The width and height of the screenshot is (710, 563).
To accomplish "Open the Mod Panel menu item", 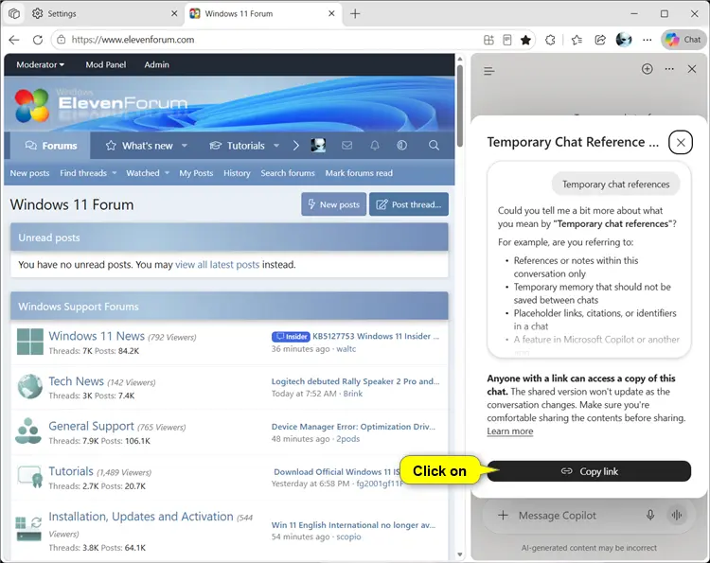I will pyautogui.click(x=105, y=64).
